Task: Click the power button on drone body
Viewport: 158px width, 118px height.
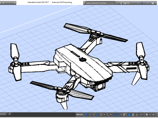Action: point(83,59)
